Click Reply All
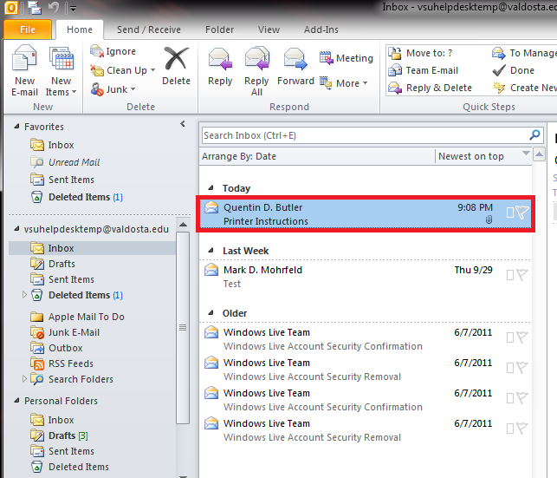557x478 pixels. (256, 70)
